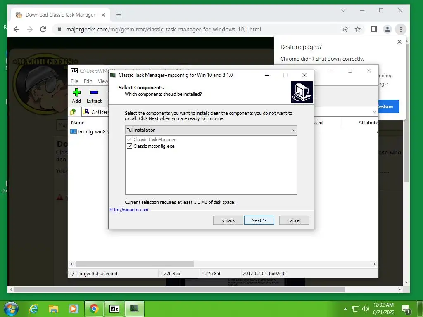Click 7-Zip scroll left arrow
423x317 pixels.
tap(72, 264)
